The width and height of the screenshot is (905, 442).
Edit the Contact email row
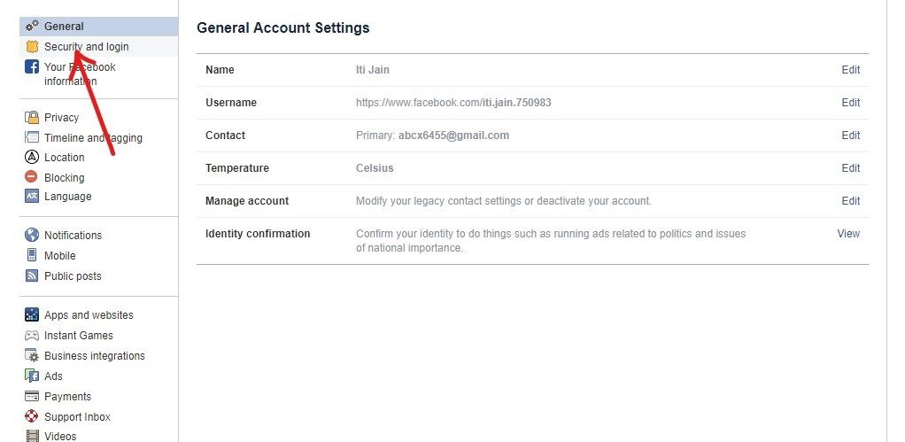click(x=851, y=136)
